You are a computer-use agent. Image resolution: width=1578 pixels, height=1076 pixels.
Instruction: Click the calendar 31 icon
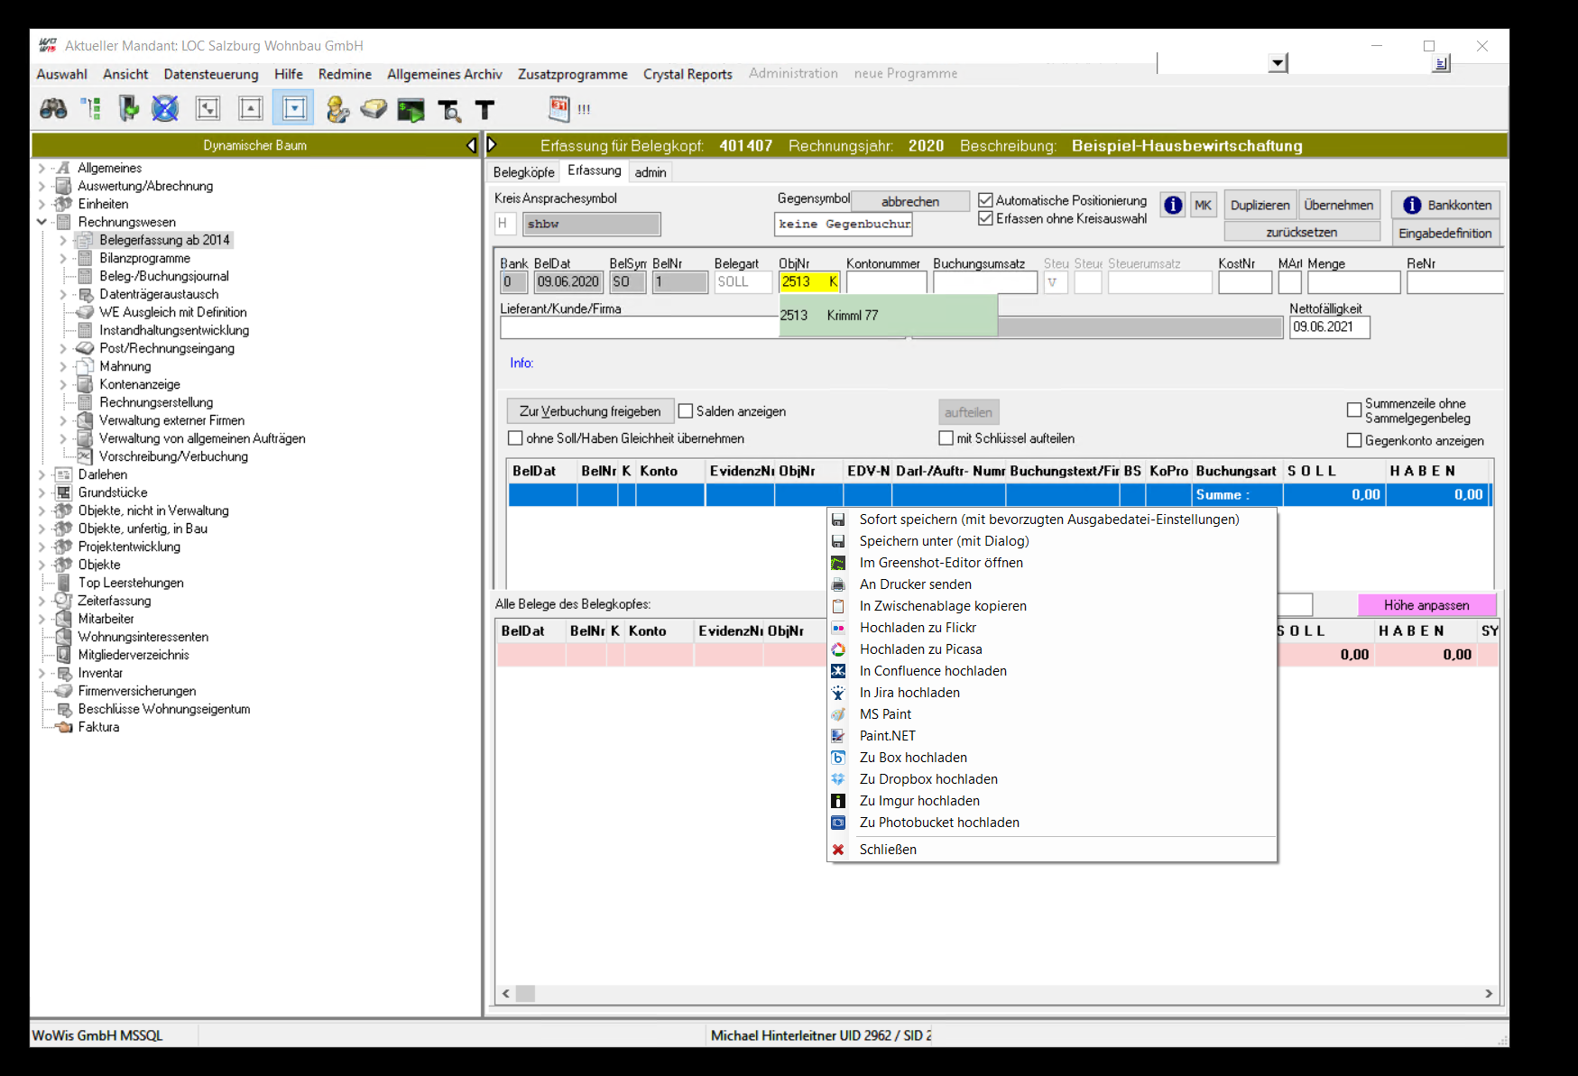[x=559, y=109]
